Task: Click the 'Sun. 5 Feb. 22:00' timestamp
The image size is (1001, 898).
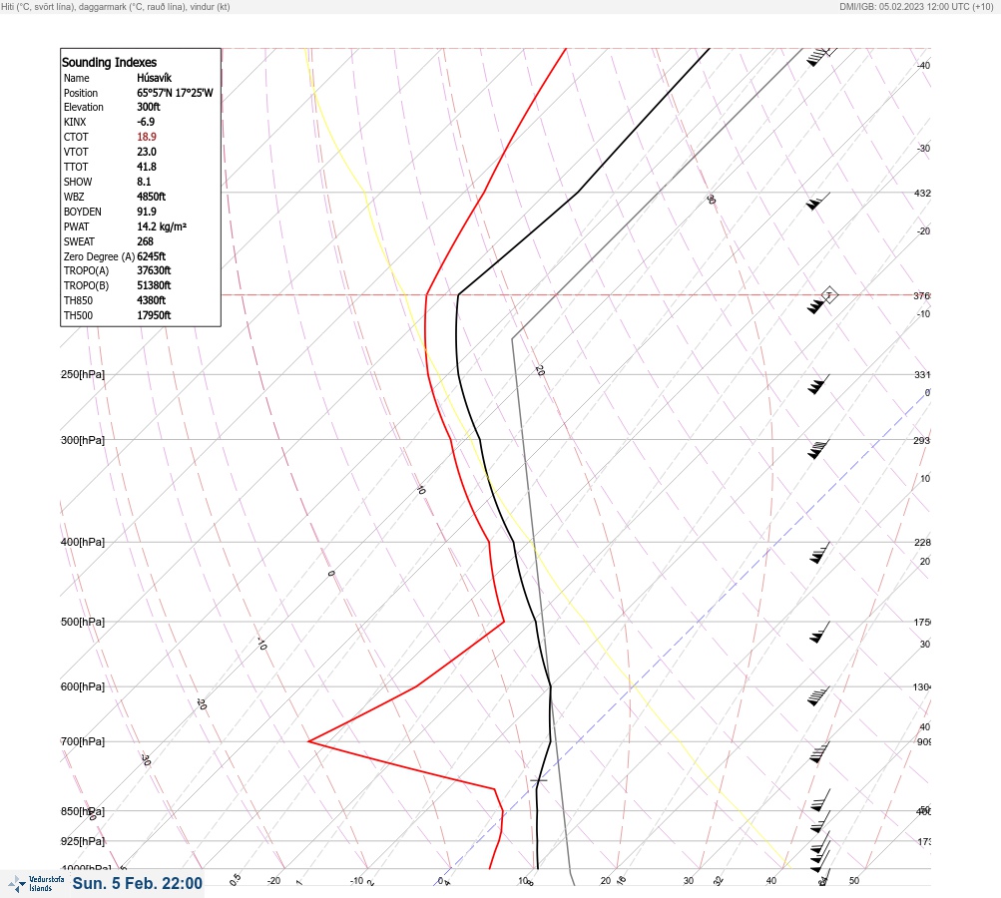Action: (x=138, y=883)
